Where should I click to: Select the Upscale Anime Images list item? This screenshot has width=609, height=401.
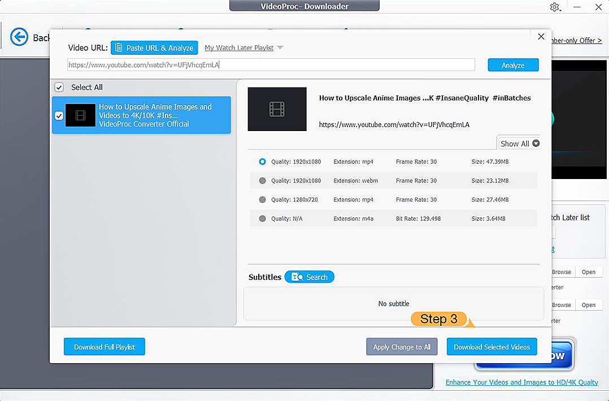pyautogui.click(x=141, y=115)
